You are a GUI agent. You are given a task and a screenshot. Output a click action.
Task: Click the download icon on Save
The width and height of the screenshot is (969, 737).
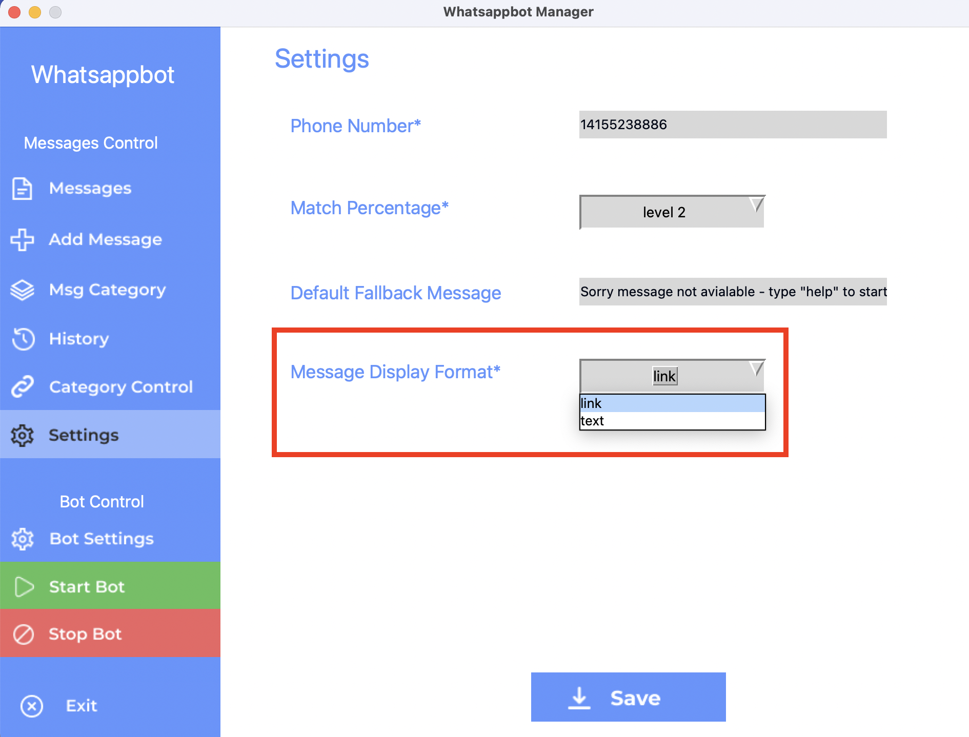579,698
